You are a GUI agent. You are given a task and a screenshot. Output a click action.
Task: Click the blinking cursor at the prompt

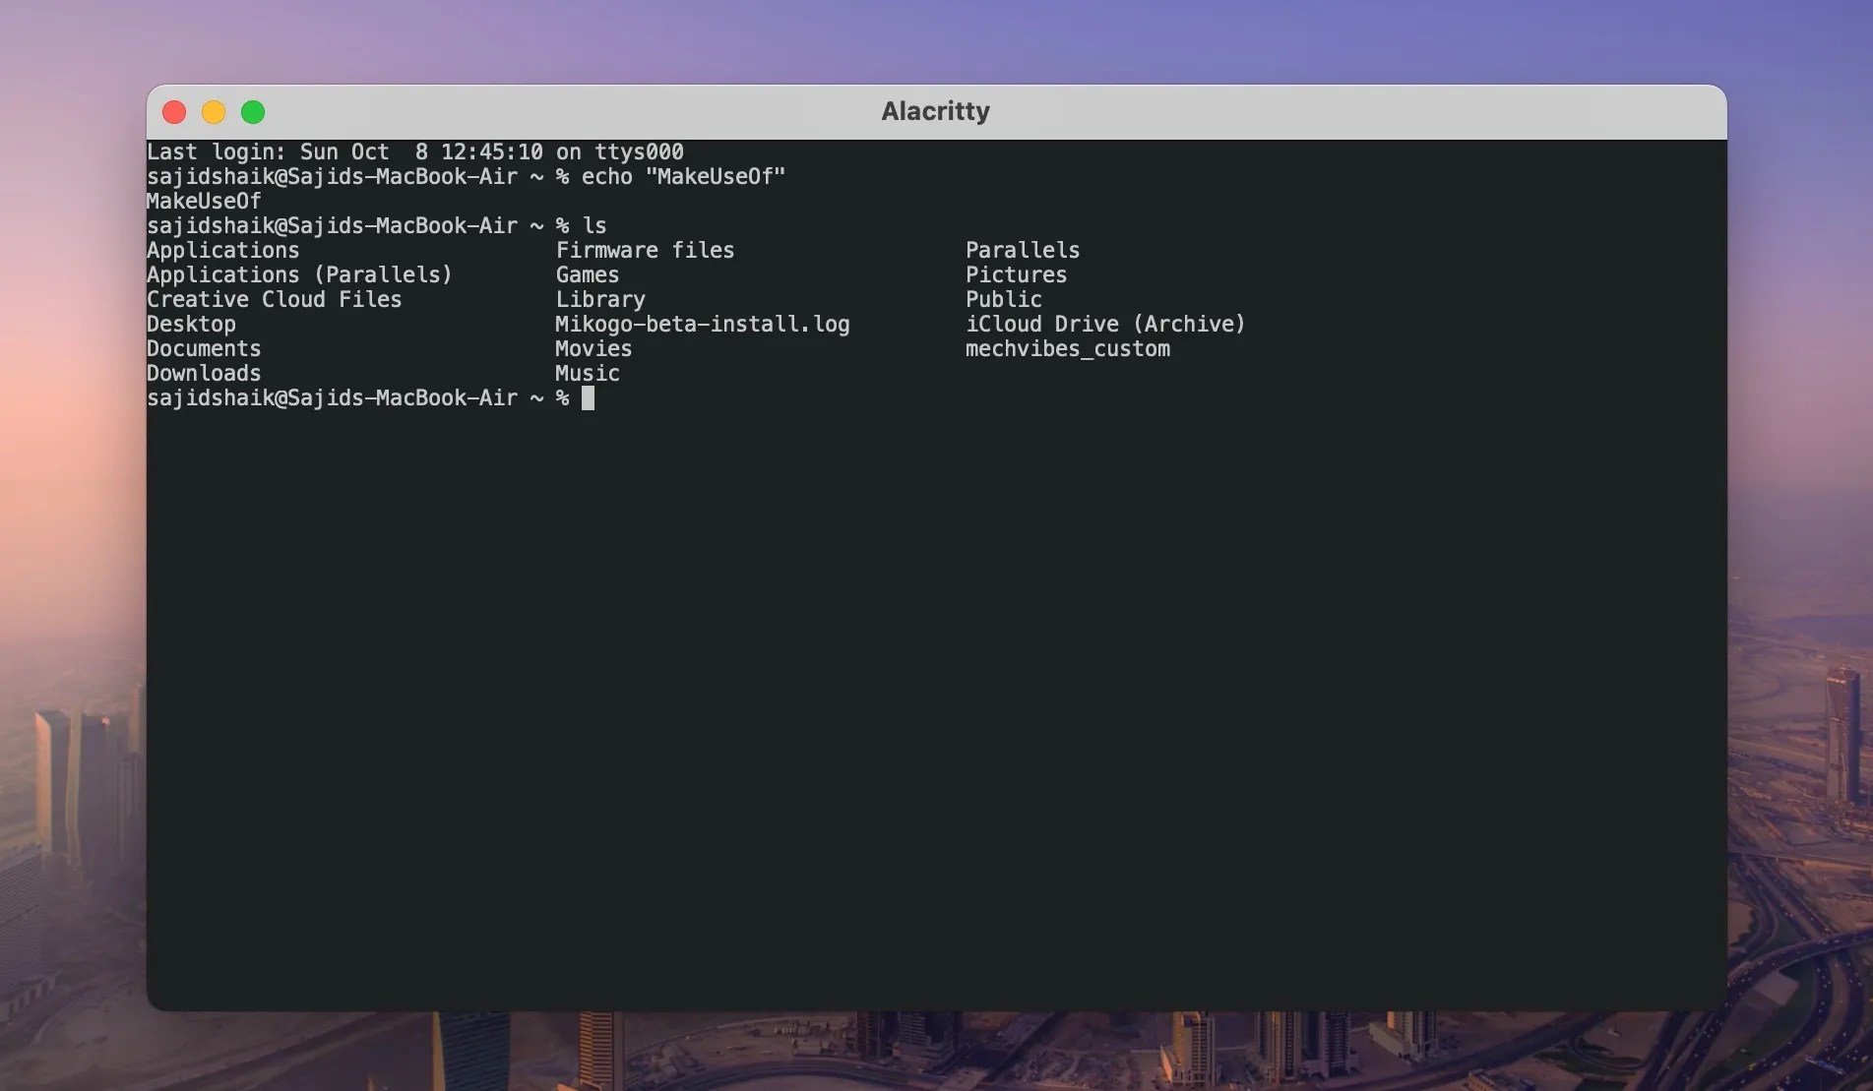pos(588,397)
